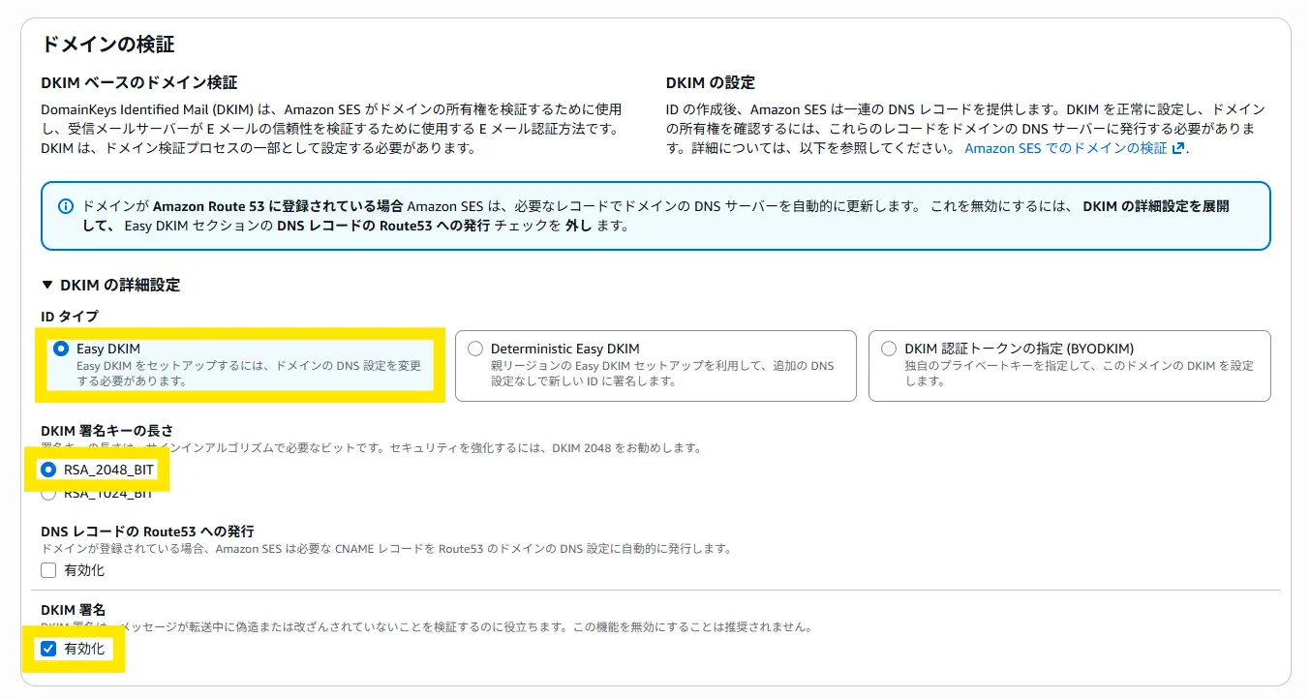Click the info icon in the Route 53 notice
The width and height of the screenshot is (1310, 699).
[x=66, y=206]
